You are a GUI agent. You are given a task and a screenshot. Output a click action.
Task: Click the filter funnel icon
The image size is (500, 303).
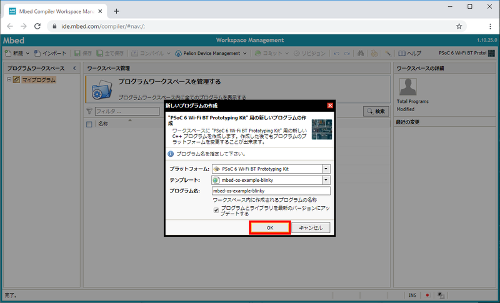click(89, 111)
